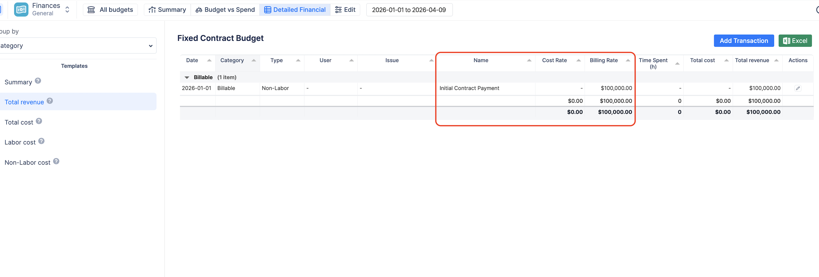The height and width of the screenshot is (277, 819).
Task: Click the Finances app logo icon
Action: pos(21,9)
